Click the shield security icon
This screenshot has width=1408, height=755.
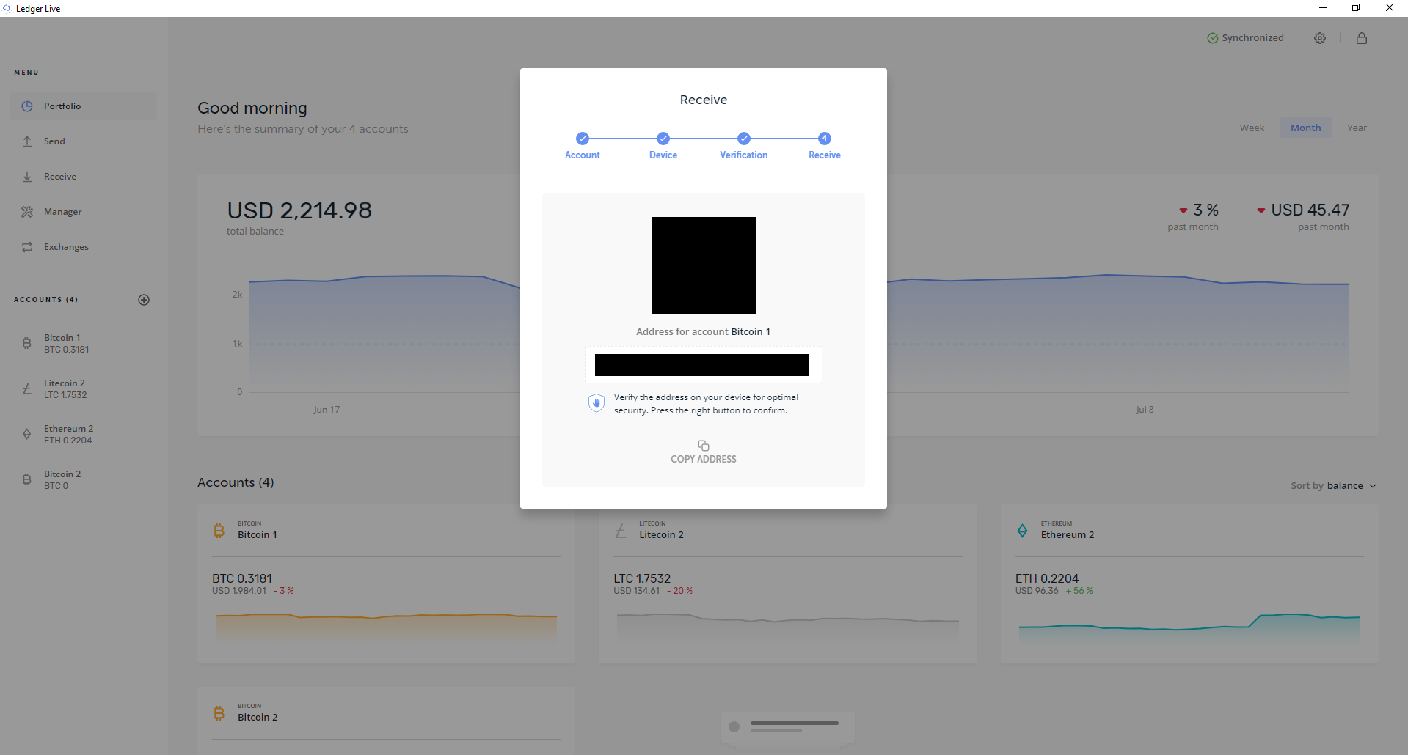(x=597, y=403)
